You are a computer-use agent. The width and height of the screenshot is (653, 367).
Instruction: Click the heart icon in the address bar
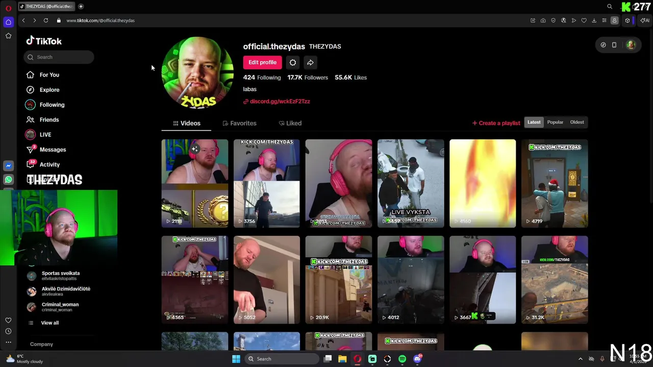(584, 20)
